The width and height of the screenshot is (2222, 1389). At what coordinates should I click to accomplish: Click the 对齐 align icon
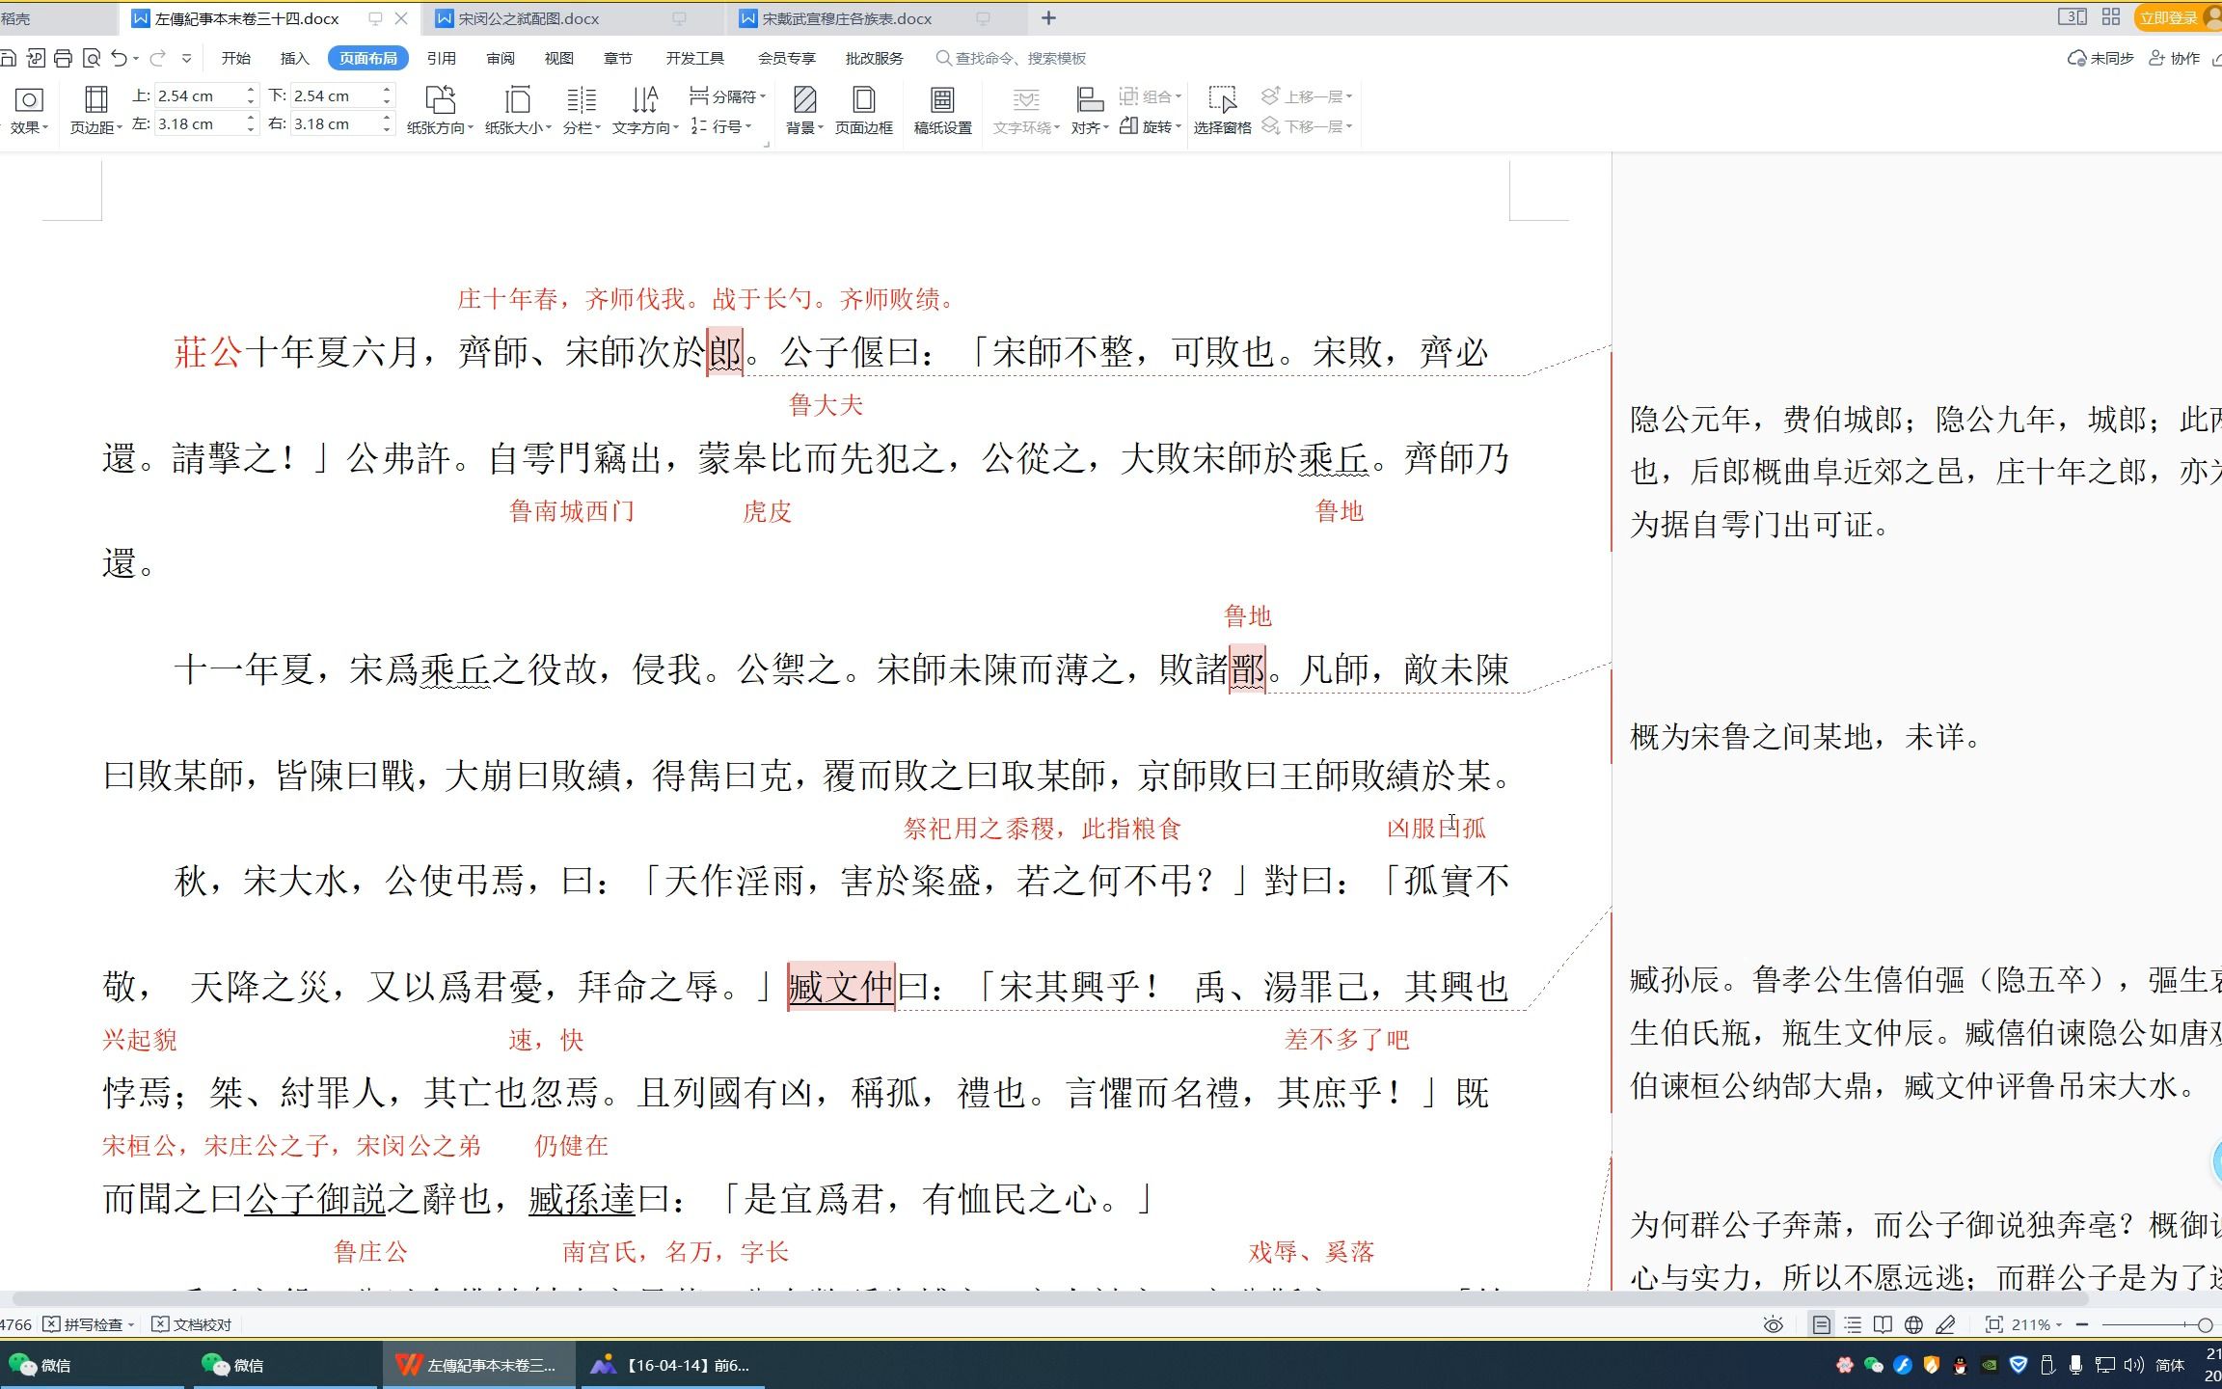click(x=1089, y=99)
